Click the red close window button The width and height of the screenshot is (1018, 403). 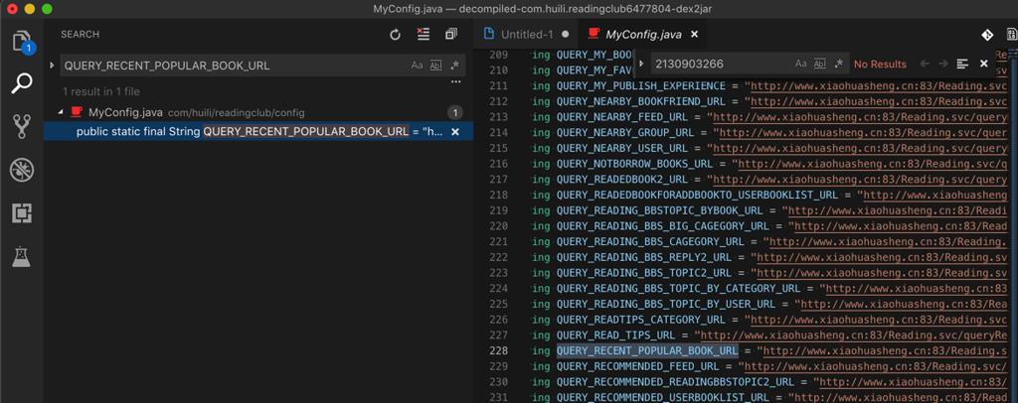pos(12,9)
